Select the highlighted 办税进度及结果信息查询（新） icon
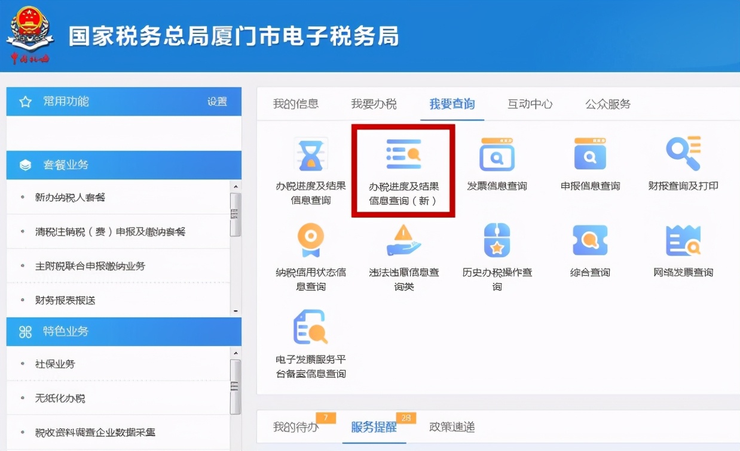Viewport: 740px width, 451px height. coord(403,155)
